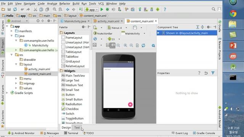The width and height of the screenshot is (244, 137).
Task: Click the Properties restore default arrow icon
Action: click(x=206, y=73)
